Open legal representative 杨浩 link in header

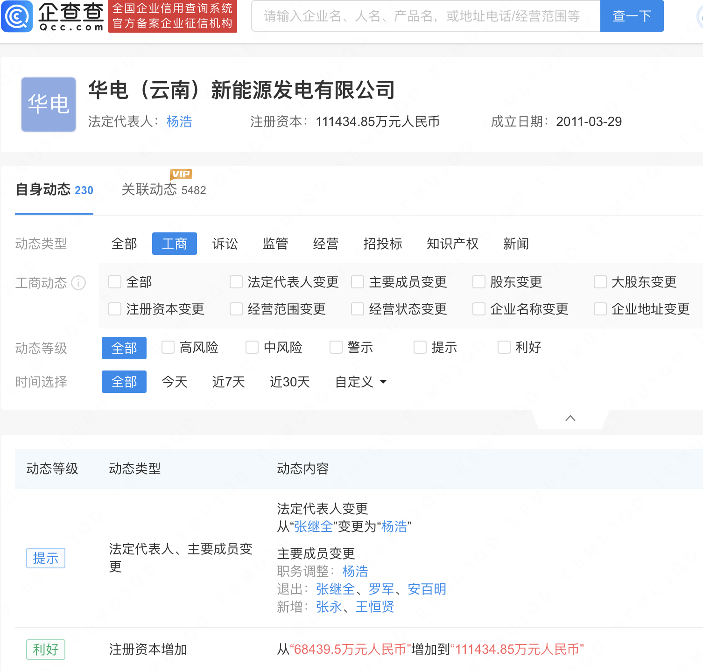click(x=179, y=122)
